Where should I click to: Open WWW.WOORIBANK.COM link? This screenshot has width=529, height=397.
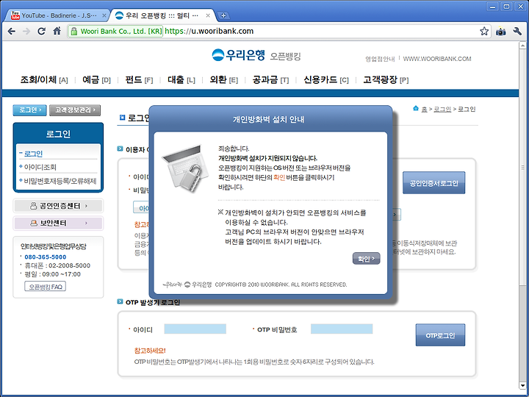437,59
